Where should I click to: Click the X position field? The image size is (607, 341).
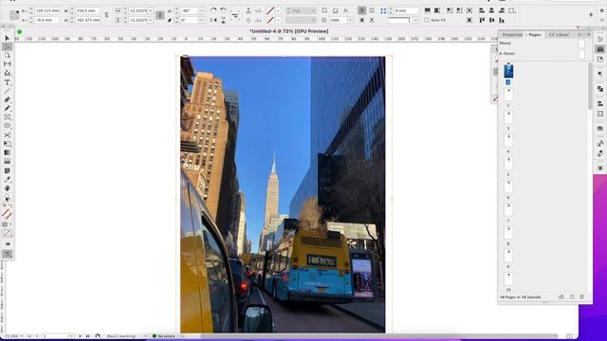(x=46, y=10)
